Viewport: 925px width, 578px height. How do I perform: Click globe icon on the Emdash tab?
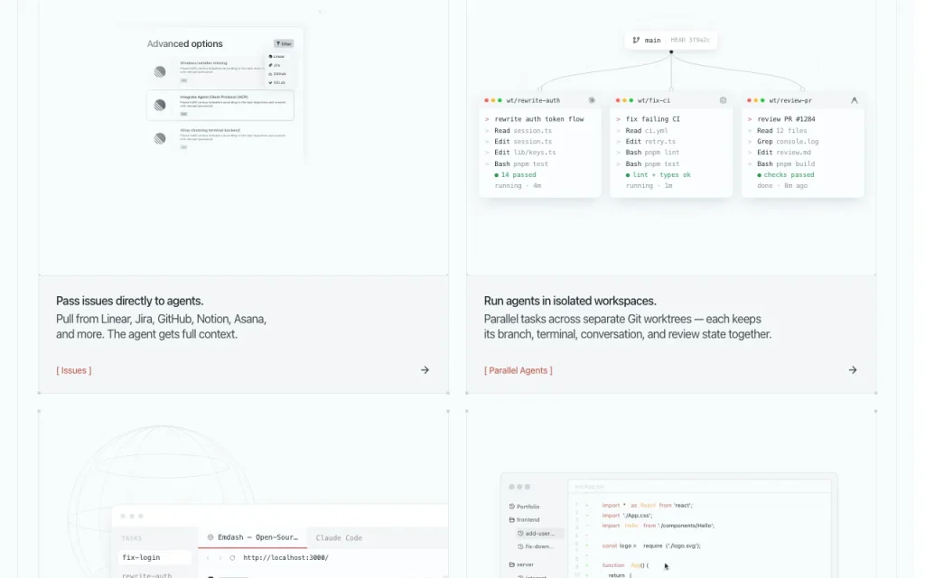click(x=210, y=537)
